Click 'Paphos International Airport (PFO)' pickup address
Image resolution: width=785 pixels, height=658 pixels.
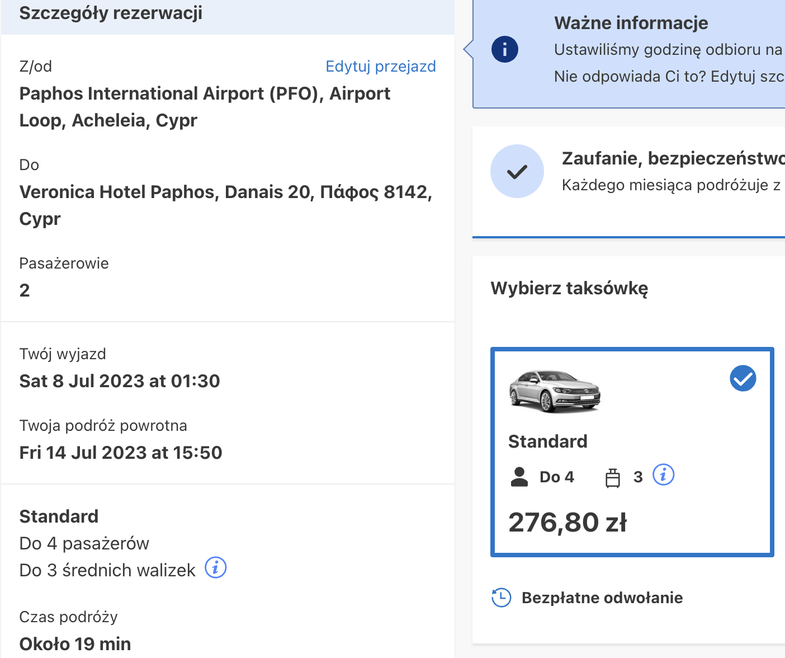[x=205, y=107]
